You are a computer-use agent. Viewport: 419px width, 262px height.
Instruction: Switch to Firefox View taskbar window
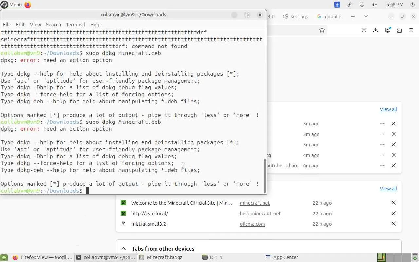pyautogui.click(x=42, y=257)
